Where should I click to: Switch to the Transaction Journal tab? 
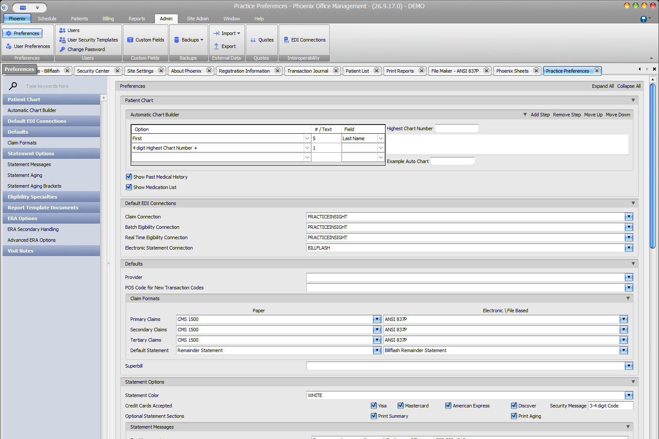308,71
